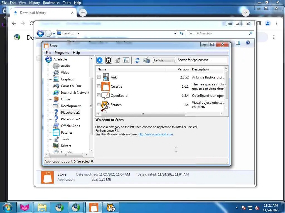
Task: Select the Games & Fun category
Action: pos(71,86)
